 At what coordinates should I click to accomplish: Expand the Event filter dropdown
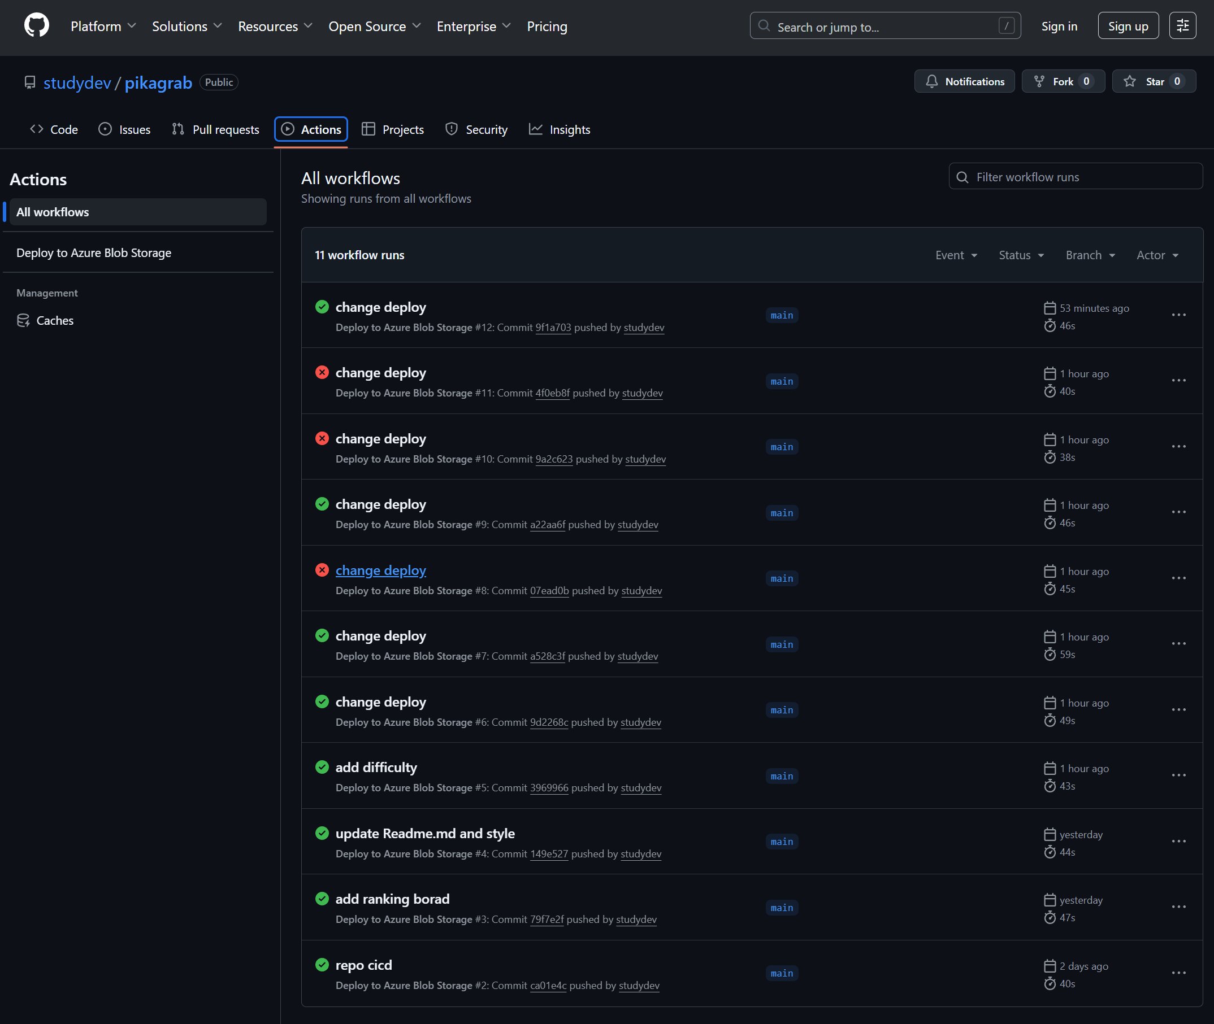click(956, 255)
